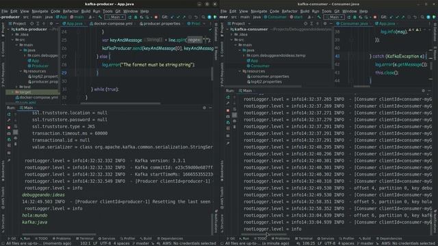438x246 pixels.
Task: Open Terminal tool window in kafka-producer
Action: click(x=85, y=238)
